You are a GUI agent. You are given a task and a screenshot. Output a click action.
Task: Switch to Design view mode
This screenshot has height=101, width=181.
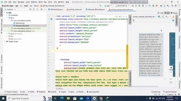click(x=174, y=13)
